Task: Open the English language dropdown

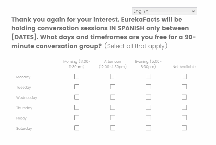Action: 164,11
